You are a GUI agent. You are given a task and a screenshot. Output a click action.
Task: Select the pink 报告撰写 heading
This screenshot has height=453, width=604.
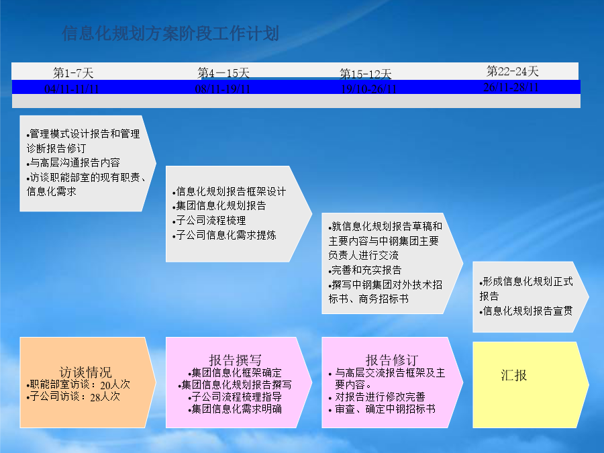tap(236, 360)
